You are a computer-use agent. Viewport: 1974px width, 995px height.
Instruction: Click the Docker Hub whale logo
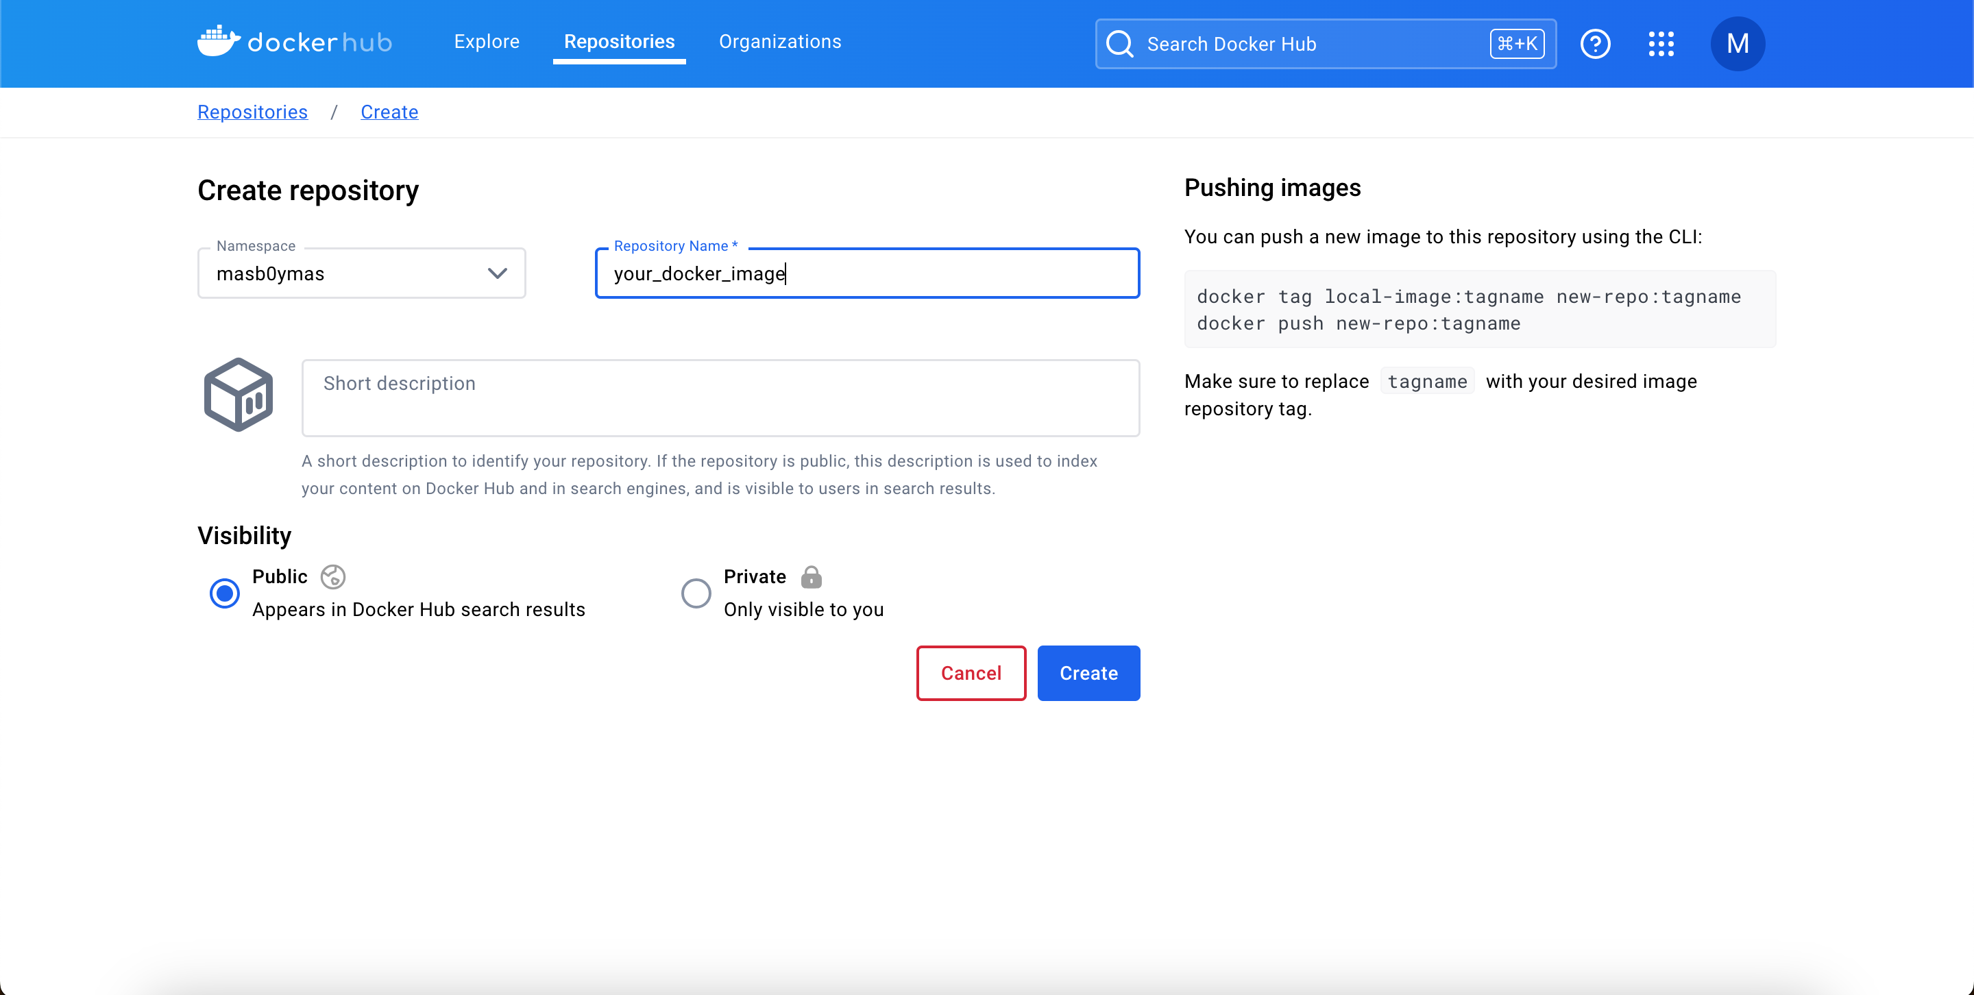295,41
